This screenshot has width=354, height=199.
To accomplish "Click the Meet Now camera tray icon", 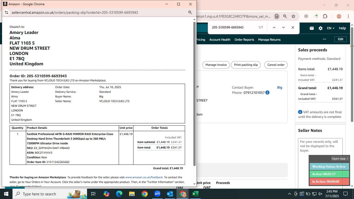I will tap(296, 194).
